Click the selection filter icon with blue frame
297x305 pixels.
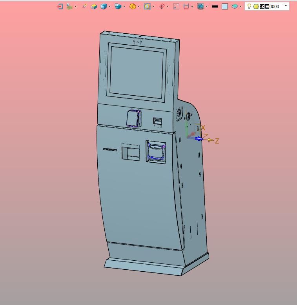[148, 7]
